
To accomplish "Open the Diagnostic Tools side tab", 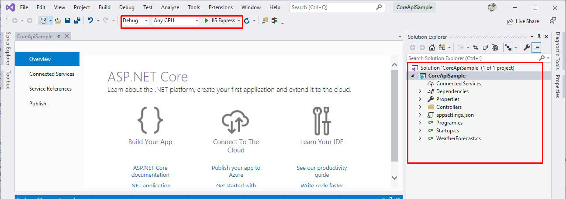I will tap(557, 51).
